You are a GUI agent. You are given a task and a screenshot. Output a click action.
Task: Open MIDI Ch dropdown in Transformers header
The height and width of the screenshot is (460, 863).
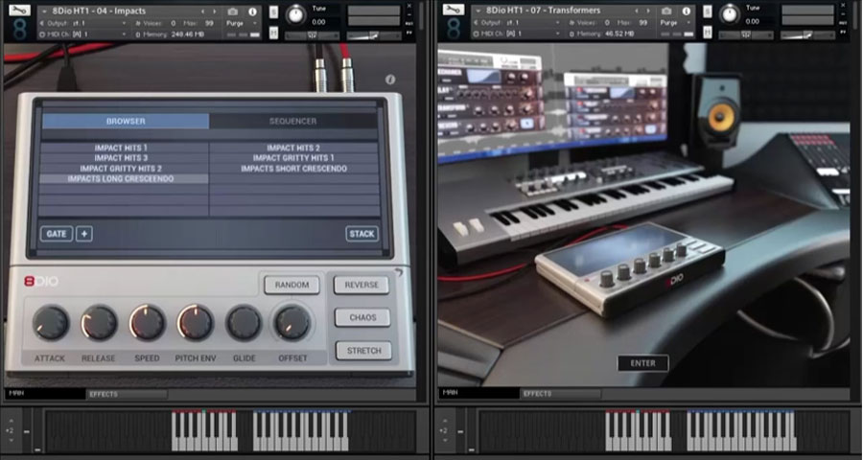(518, 34)
